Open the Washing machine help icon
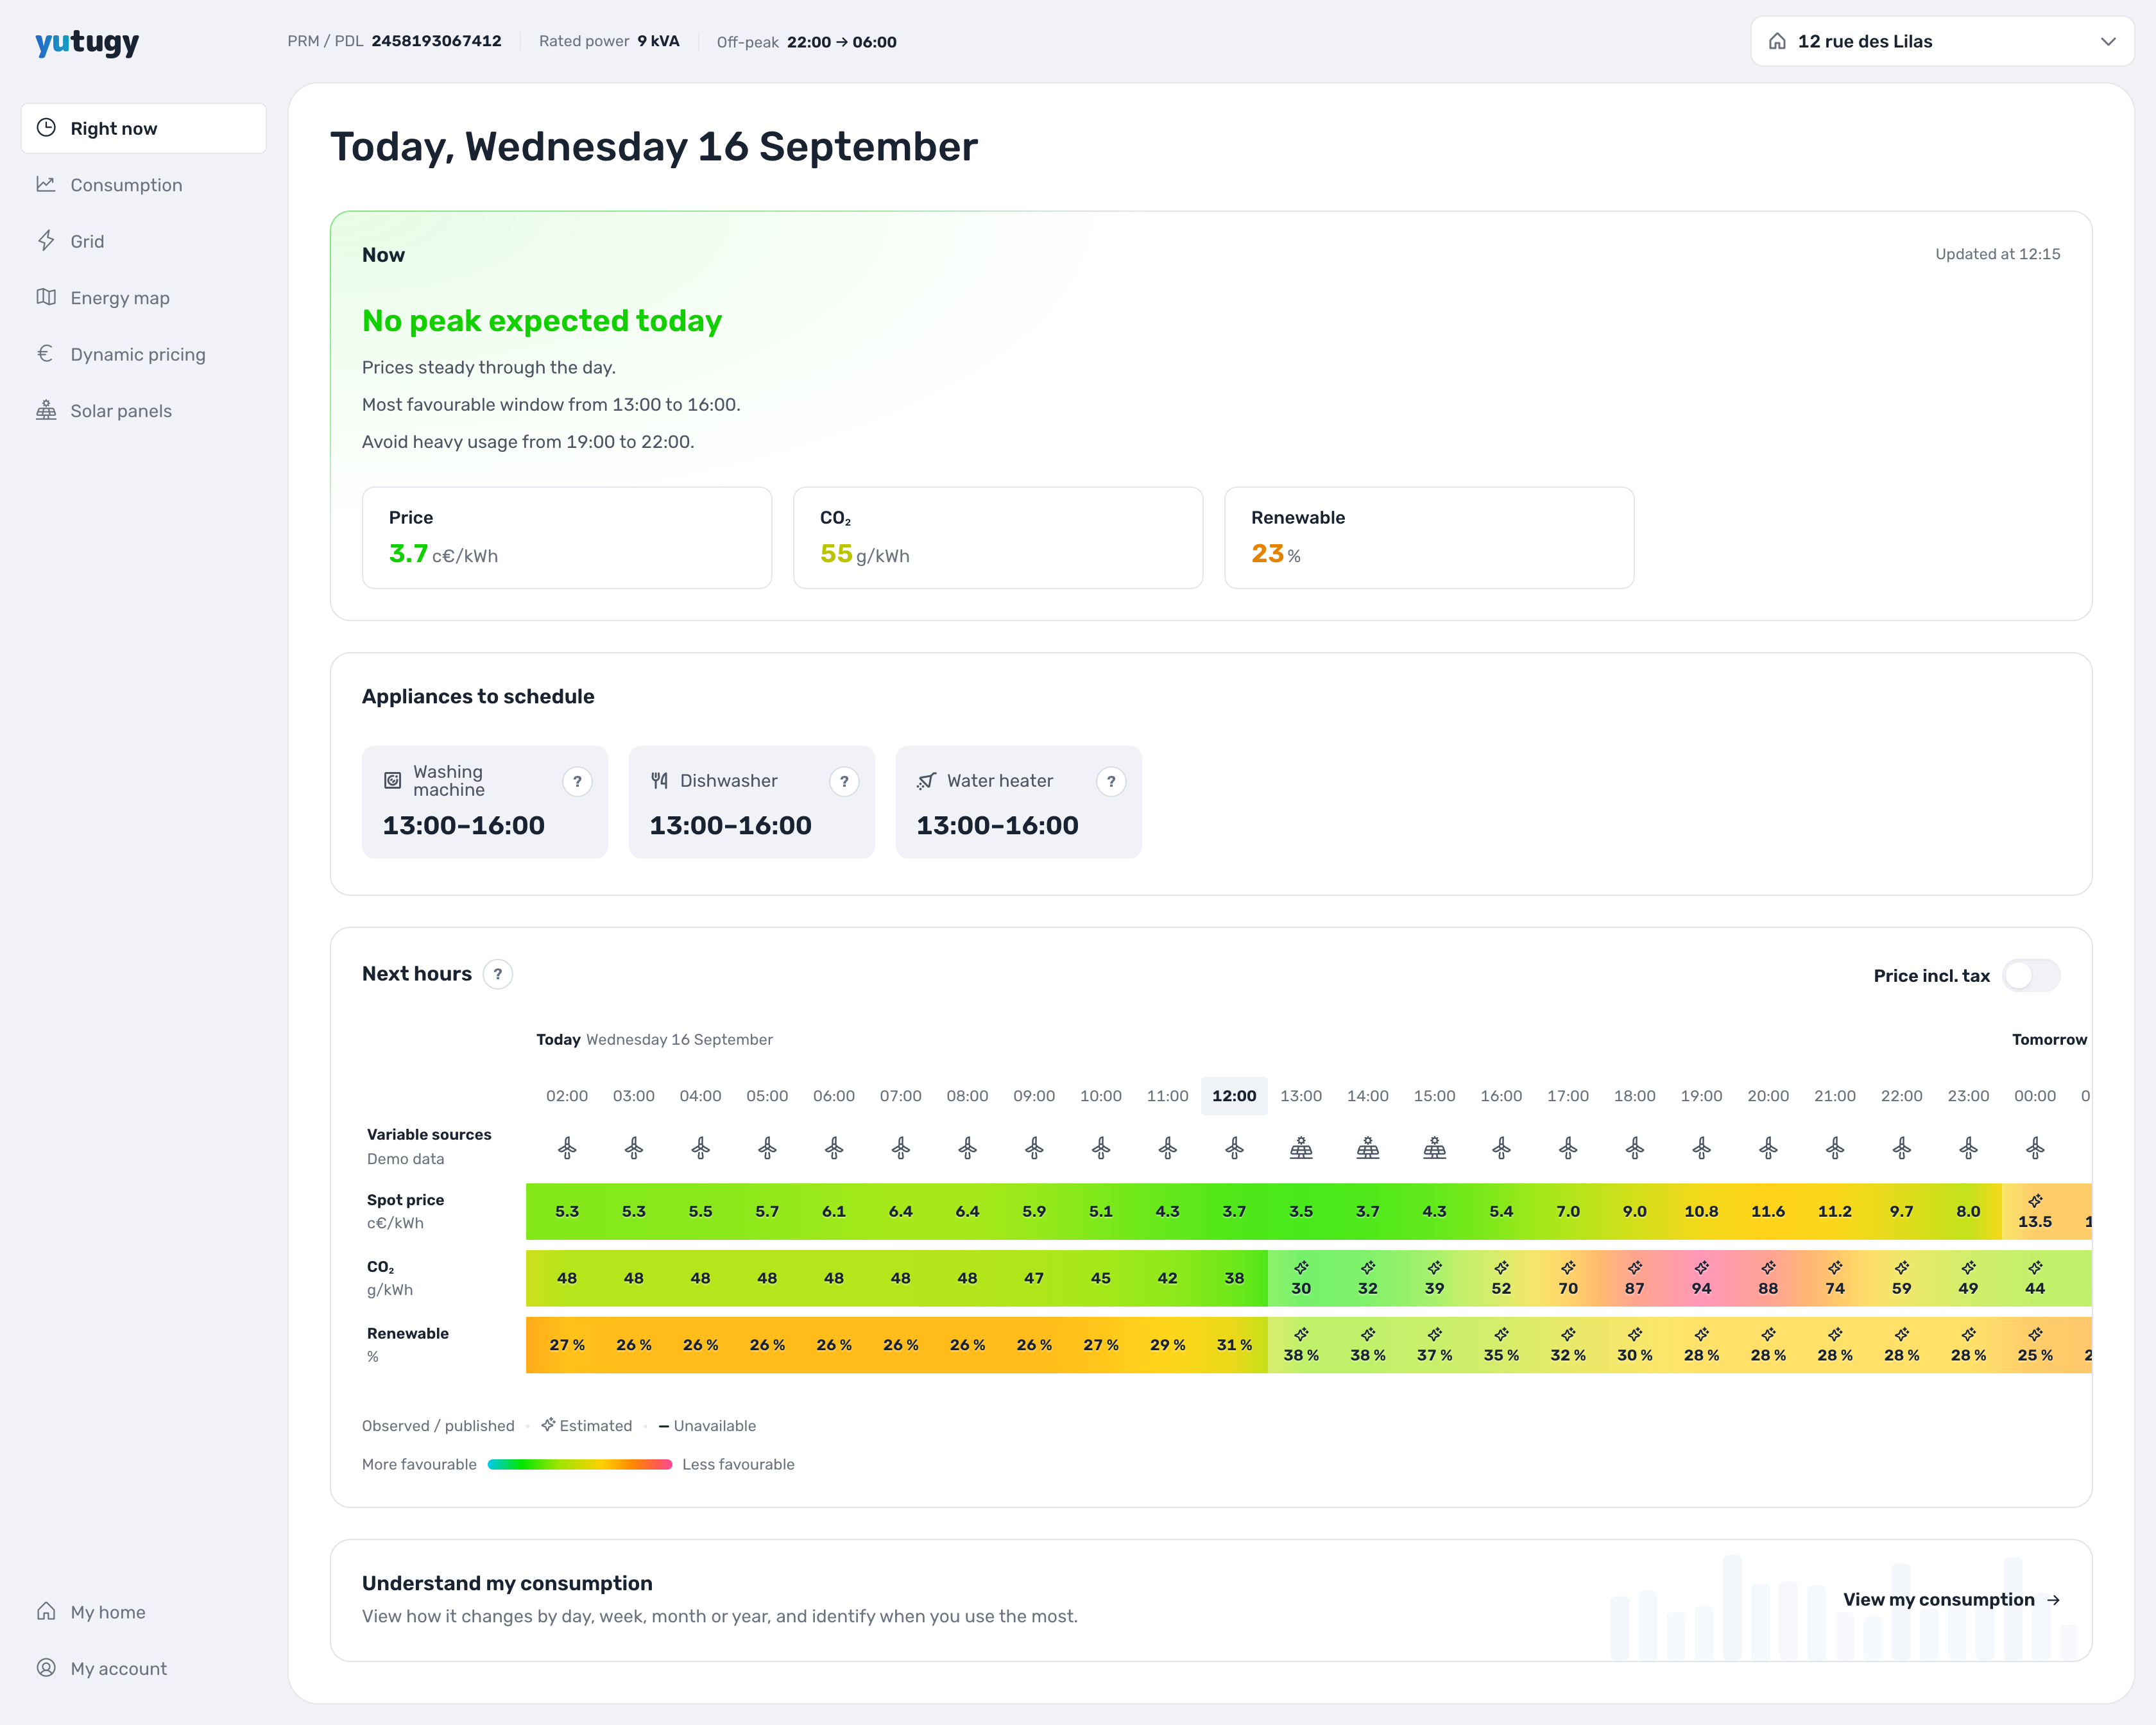 click(577, 781)
